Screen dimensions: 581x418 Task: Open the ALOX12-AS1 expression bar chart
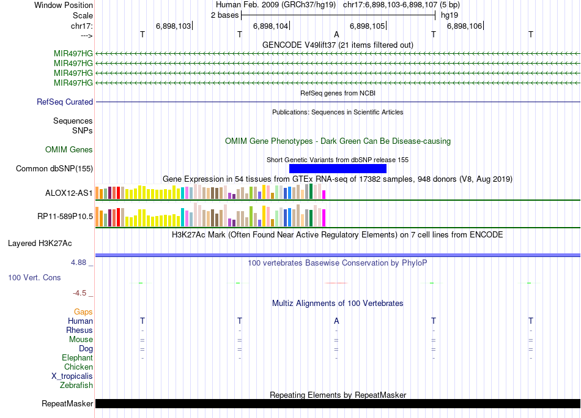[x=210, y=192]
